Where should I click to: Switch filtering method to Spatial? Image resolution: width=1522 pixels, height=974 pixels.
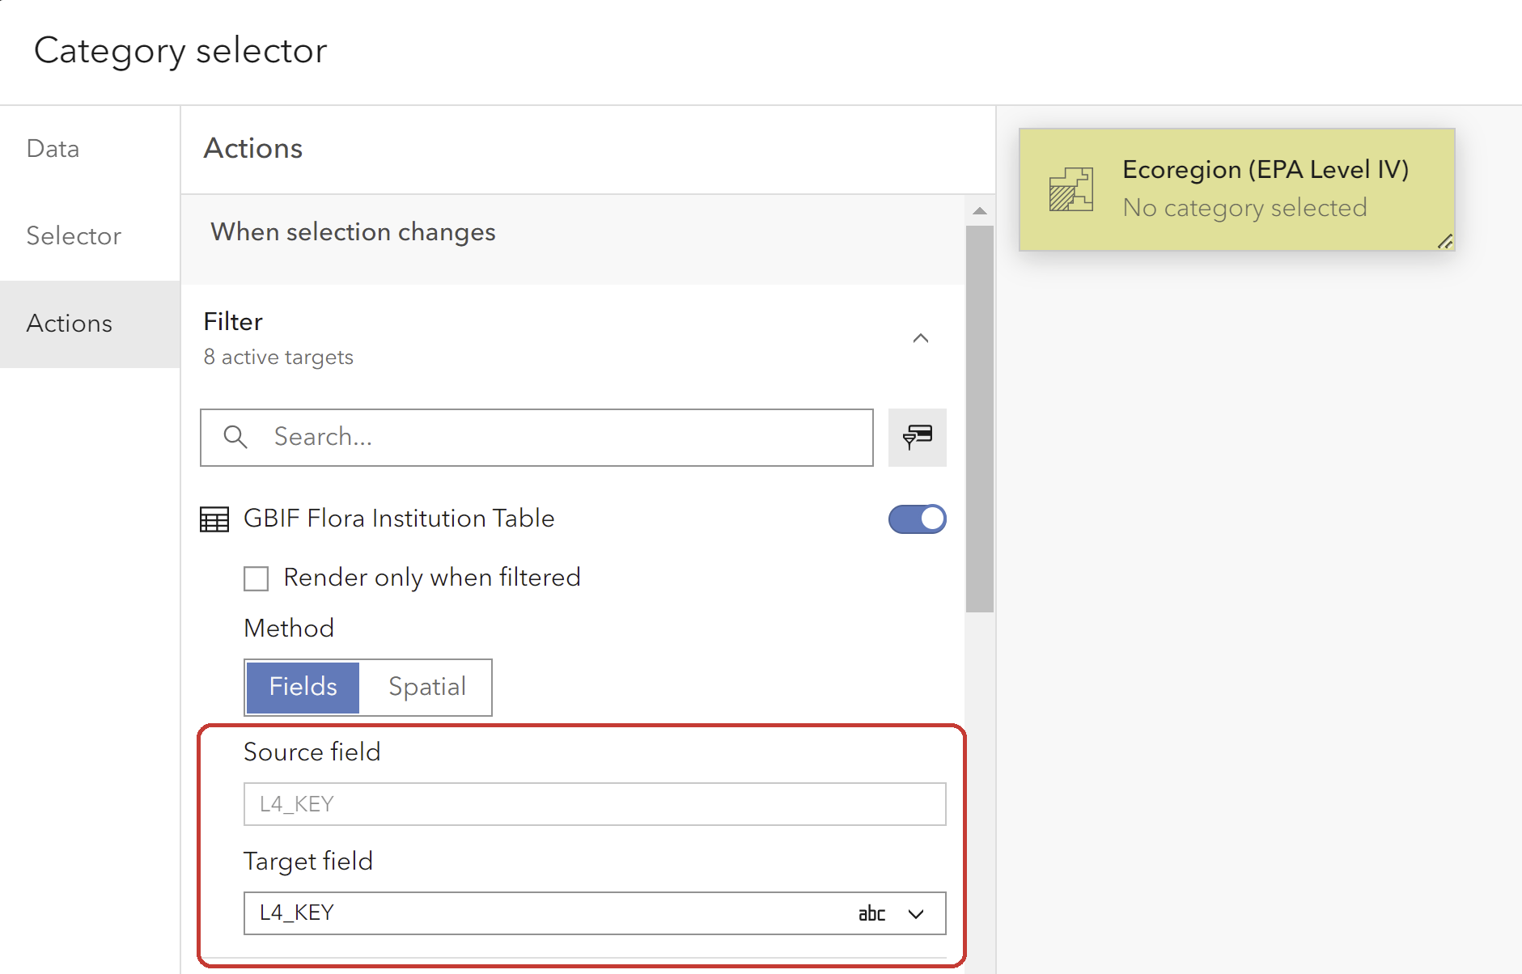pos(427,687)
